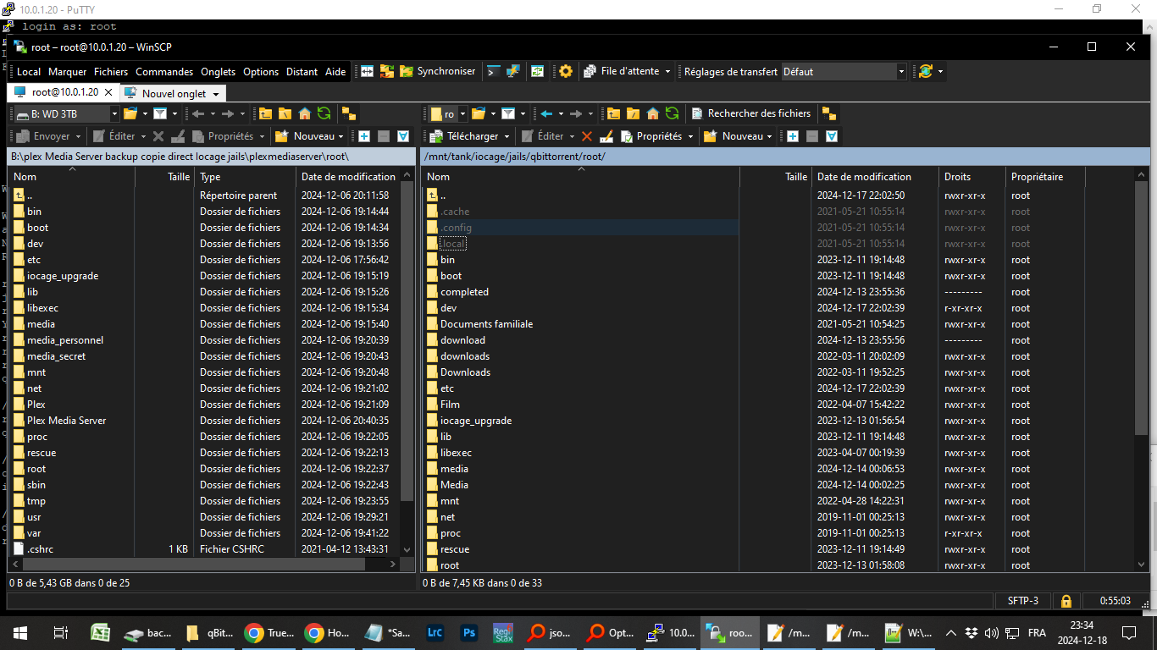Screen dimensions: 1157x650
Task: Click select files plus icon in remote panel
Action: pyautogui.click(x=793, y=136)
